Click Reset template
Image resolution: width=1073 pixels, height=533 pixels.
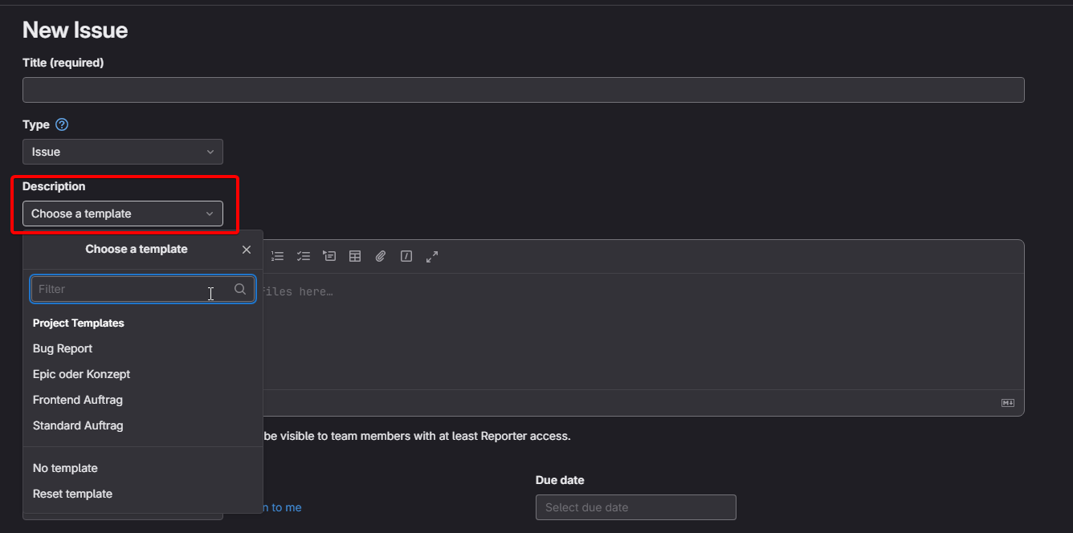72,494
